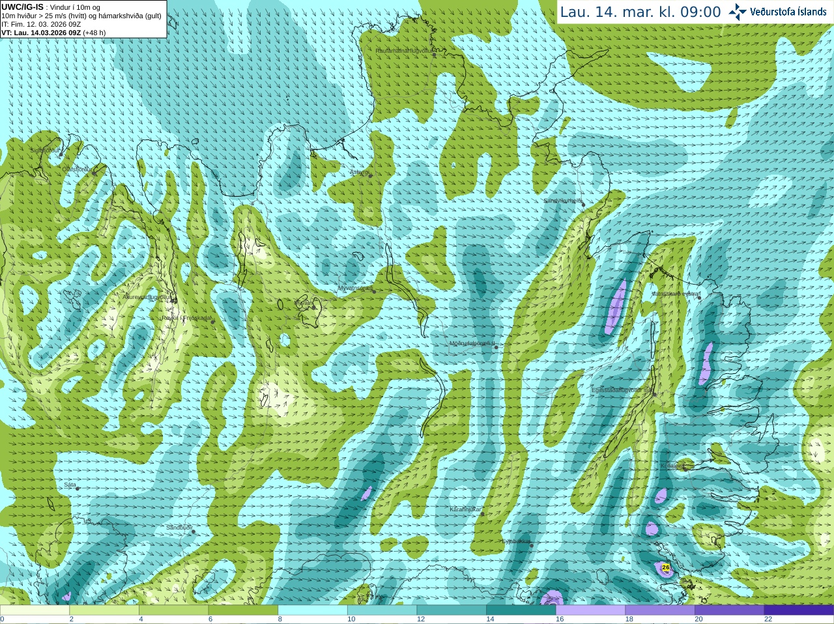Click the Kollaleira station label
This screenshot has width=834, height=624.
(x=672, y=466)
